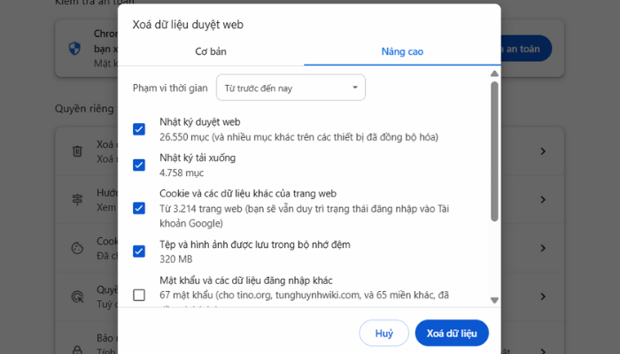Image resolution: width=620 pixels, height=354 pixels.
Task: Click the 26.550 mục history count text
Action: 298,137
